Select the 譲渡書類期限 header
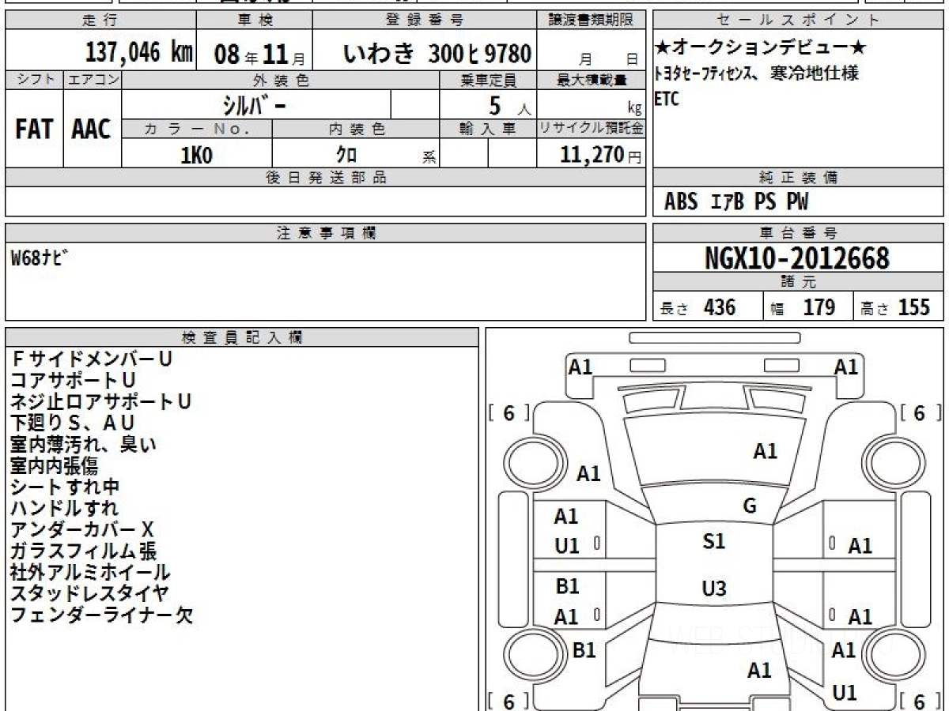The image size is (949, 711). tap(592, 20)
